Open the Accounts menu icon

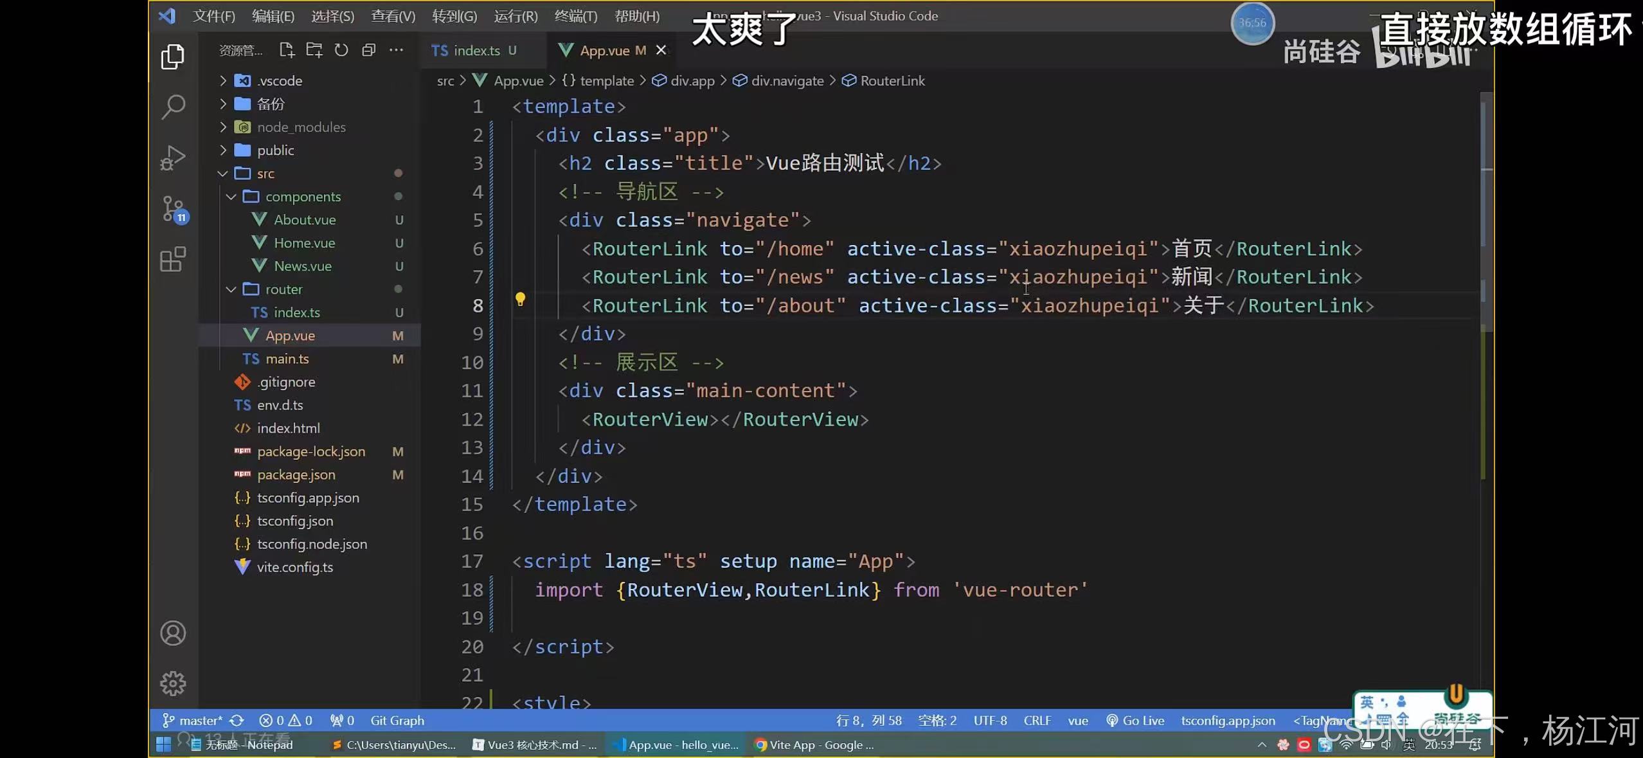tap(172, 633)
